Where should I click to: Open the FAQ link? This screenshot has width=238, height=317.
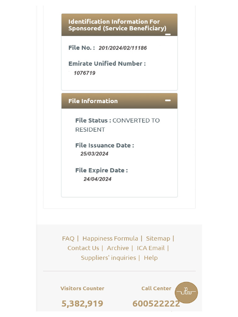pos(68,238)
